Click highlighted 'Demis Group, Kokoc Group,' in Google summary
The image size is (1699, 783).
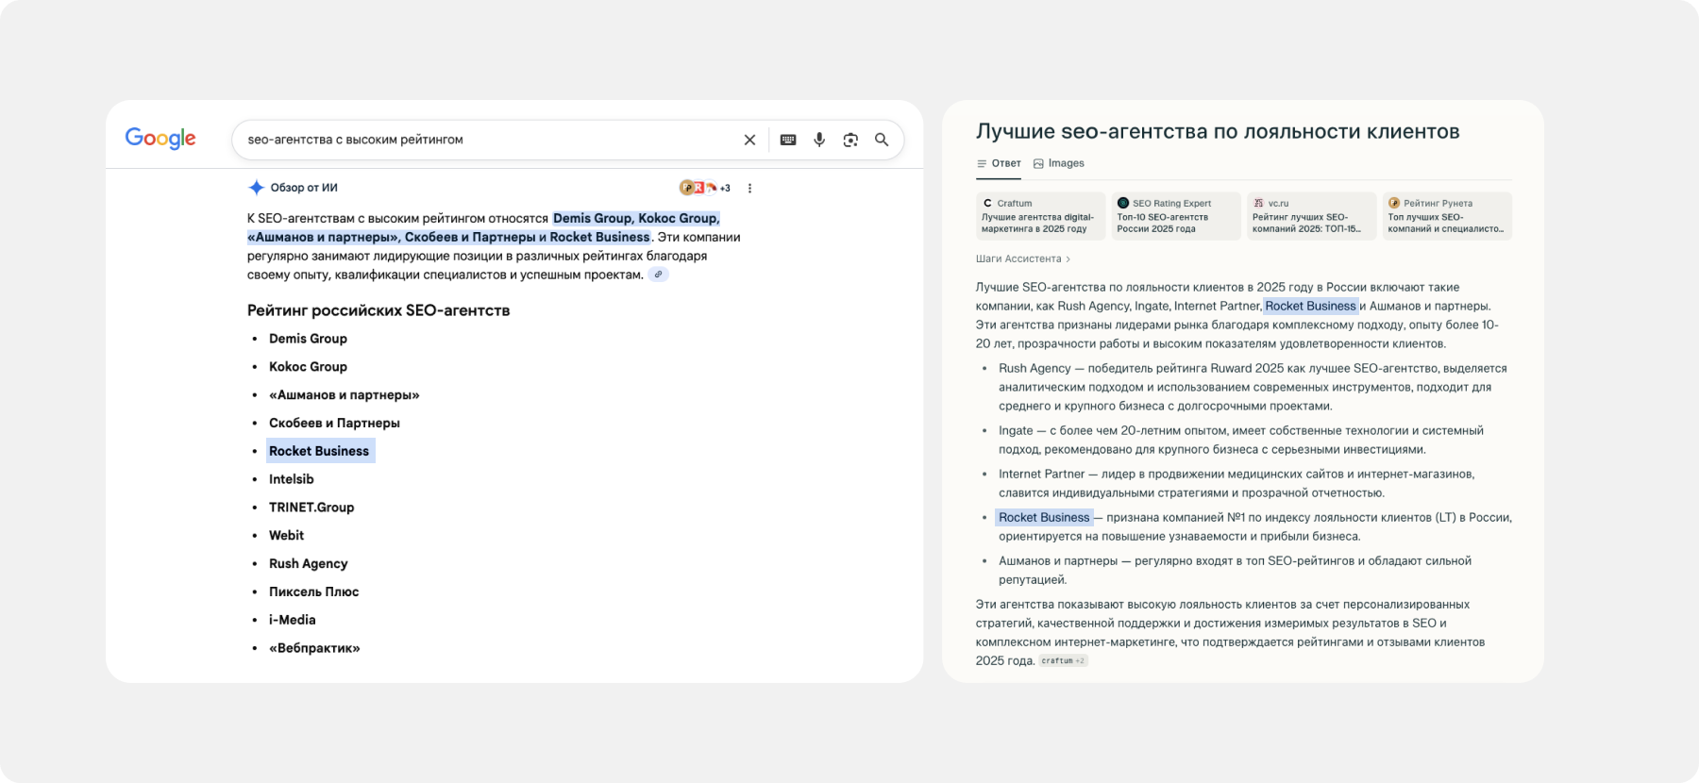click(636, 218)
